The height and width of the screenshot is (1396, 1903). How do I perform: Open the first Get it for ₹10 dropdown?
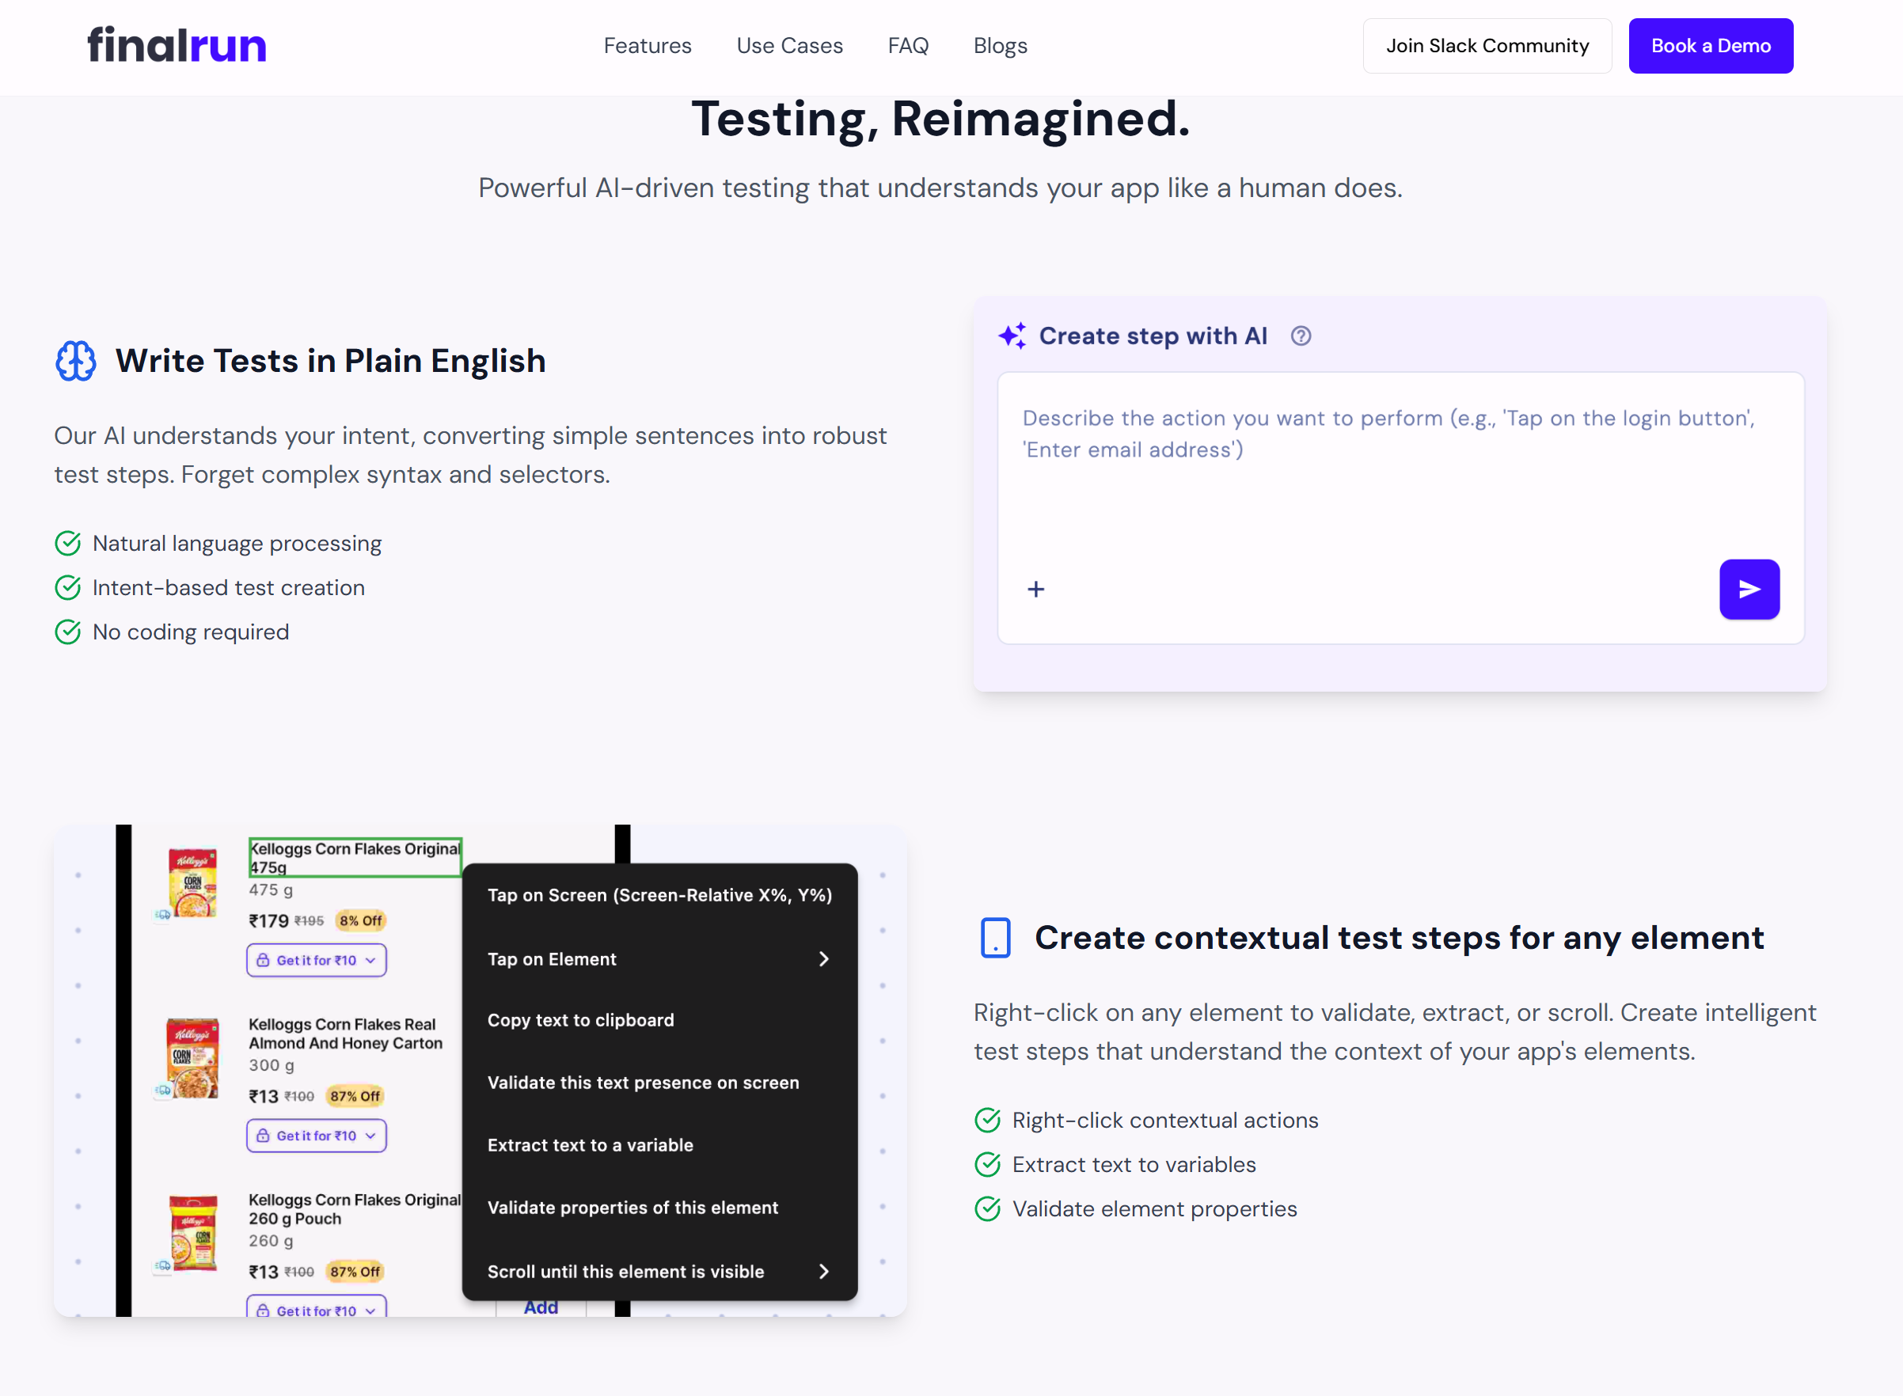coord(316,961)
